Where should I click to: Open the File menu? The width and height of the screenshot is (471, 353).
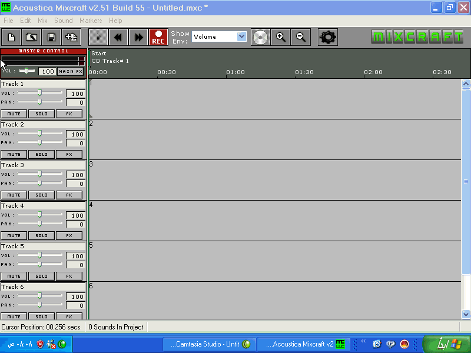pyautogui.click(x=8, y=21)
